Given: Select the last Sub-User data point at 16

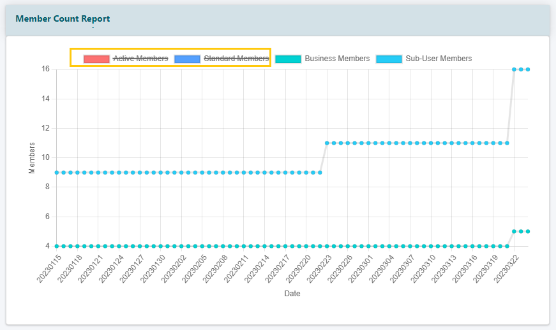Looking at the screenshot, I should click(528, 69).
